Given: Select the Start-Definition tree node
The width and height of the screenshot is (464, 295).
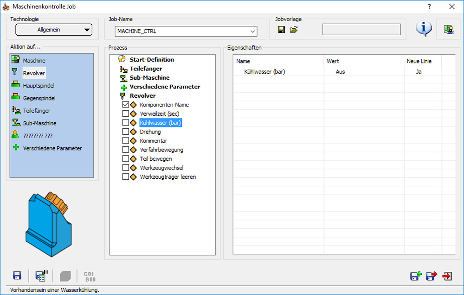Looking at the screenshot, I should (x=152, y=60).
